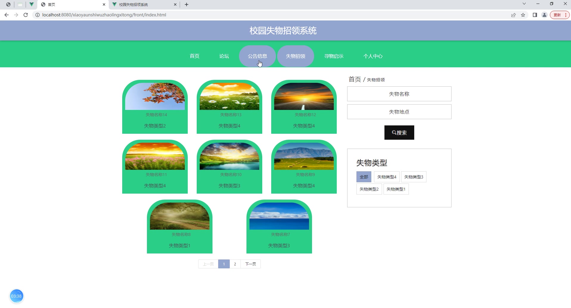The image size is (571, 308).
Task: Toggle the 失物类型1 category filter
Action: tap(396, 189)
